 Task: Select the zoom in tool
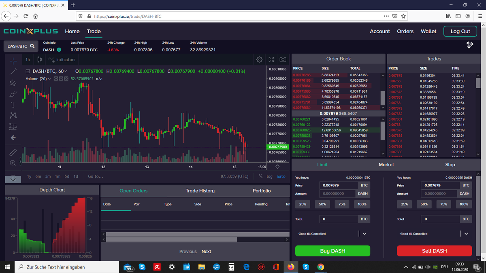click(13, 163)
